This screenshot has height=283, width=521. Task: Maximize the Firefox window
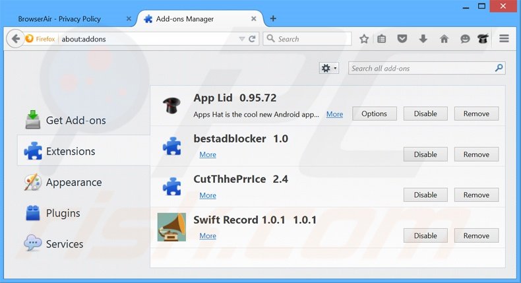point(481,7)
